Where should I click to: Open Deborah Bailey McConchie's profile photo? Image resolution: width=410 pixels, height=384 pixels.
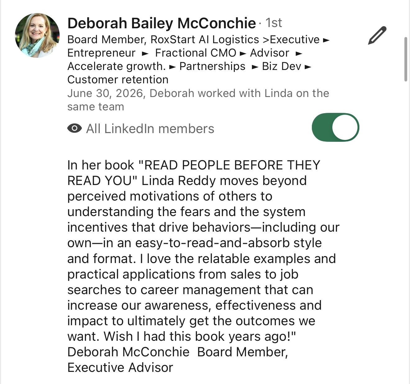[37, 35]
